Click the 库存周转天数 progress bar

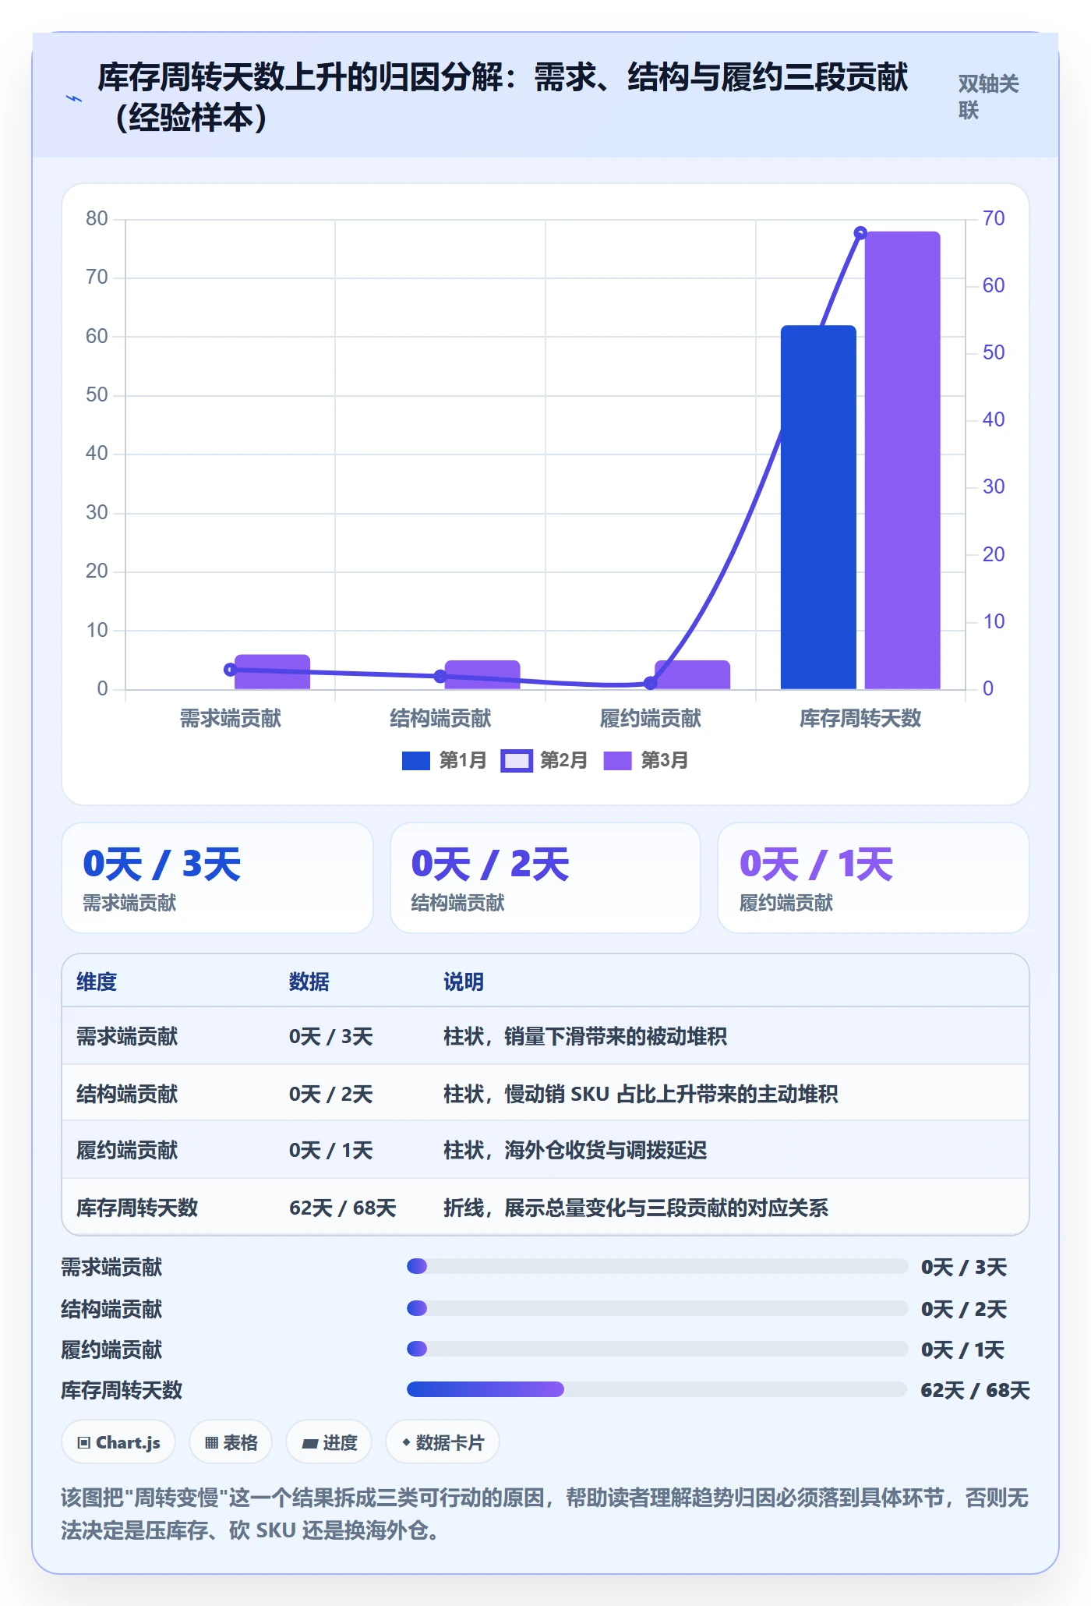pos(657,1388)
